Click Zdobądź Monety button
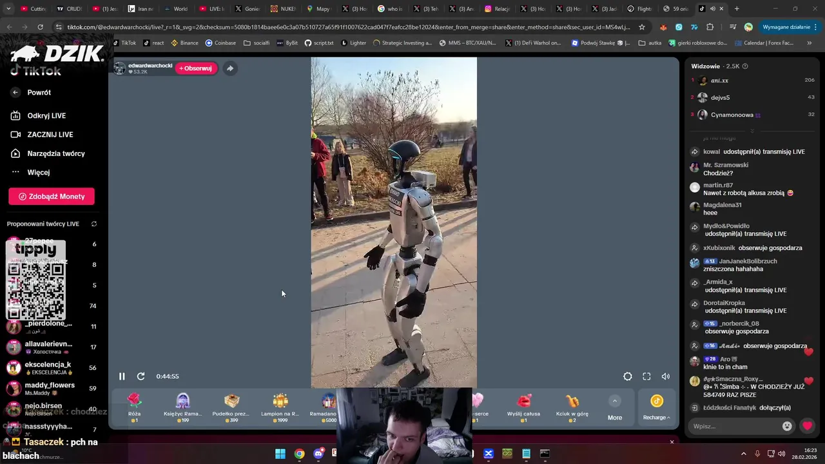825x464 pixels. pyautogui.click(x=52, y=197)
